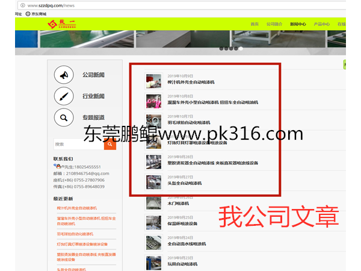Click the orange search button in sidebar

pyautogui.click(x=110, y=145)
